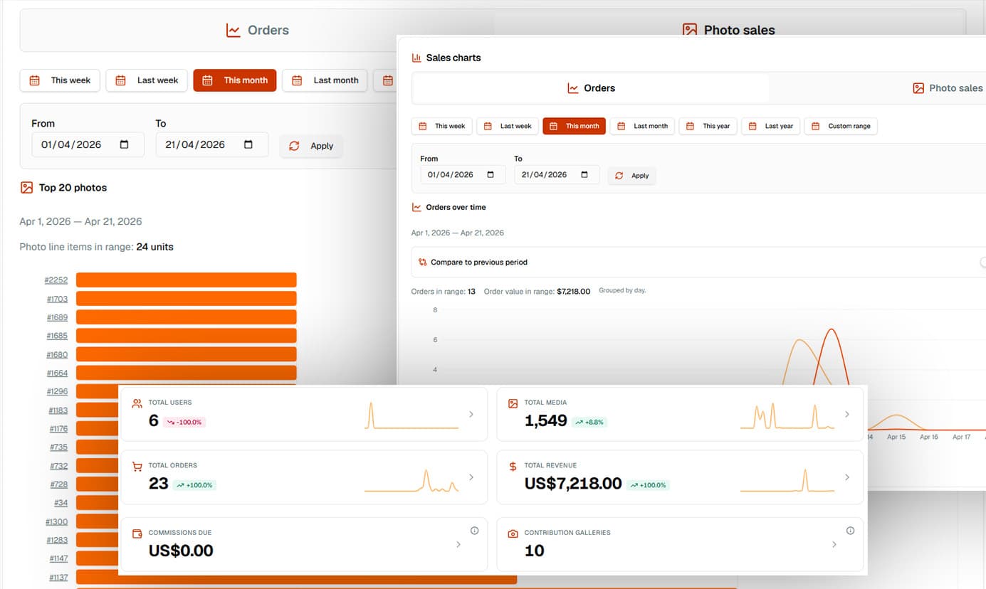
Task: Click the Top 20 photos image icon
Action: (x=27, y=187)
